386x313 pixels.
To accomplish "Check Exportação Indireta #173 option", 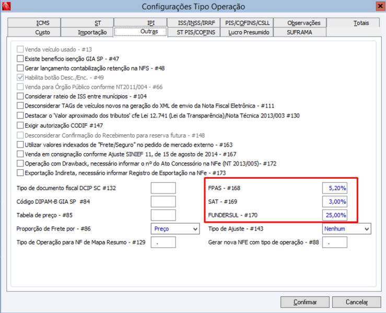I will coord(20,173).
